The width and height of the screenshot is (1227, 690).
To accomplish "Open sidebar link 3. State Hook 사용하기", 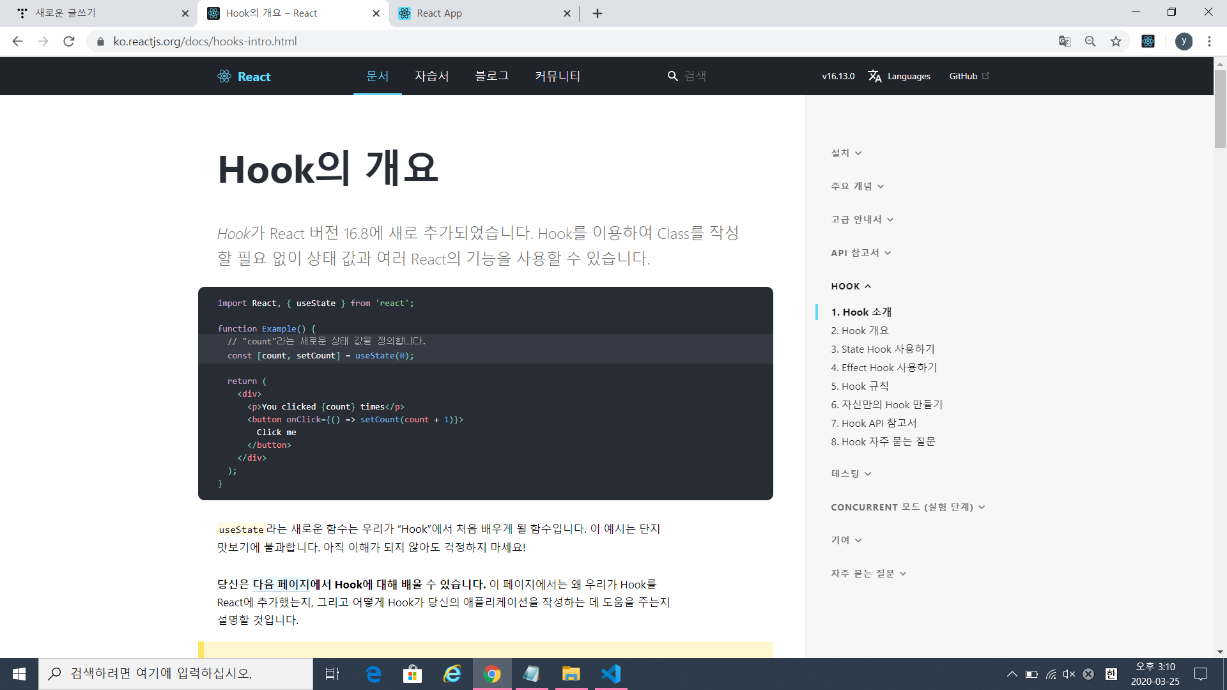I will (883, 349).
